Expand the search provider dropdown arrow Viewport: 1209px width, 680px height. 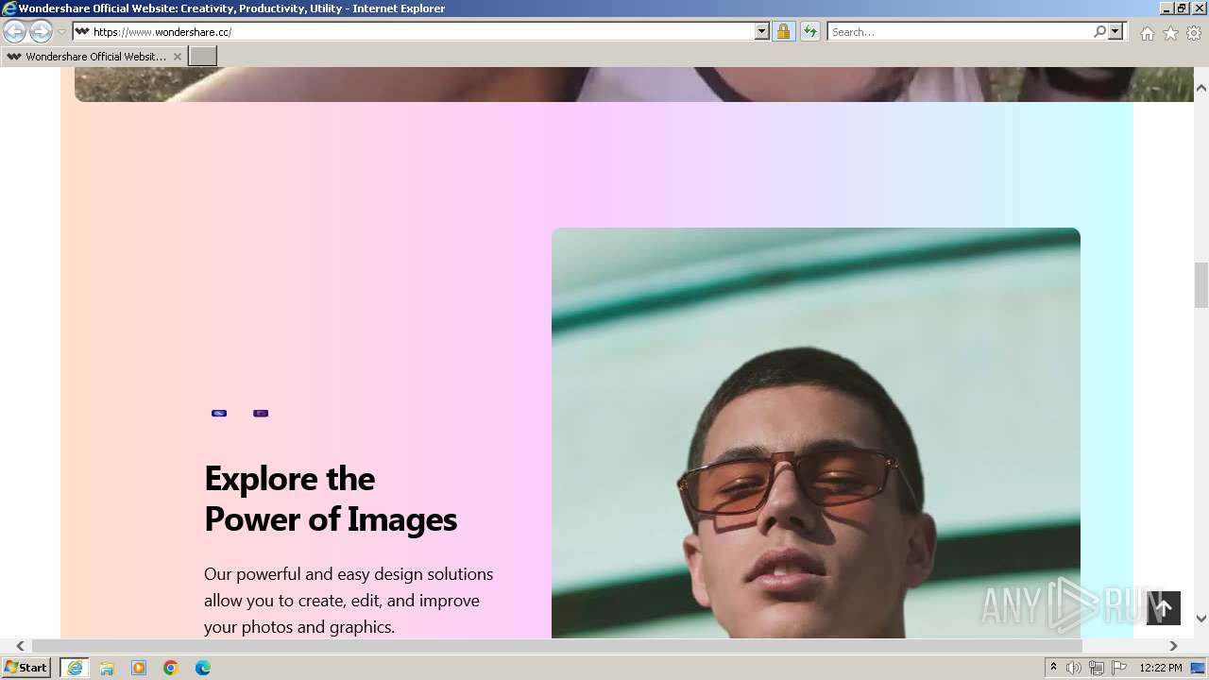(1115, 31)
